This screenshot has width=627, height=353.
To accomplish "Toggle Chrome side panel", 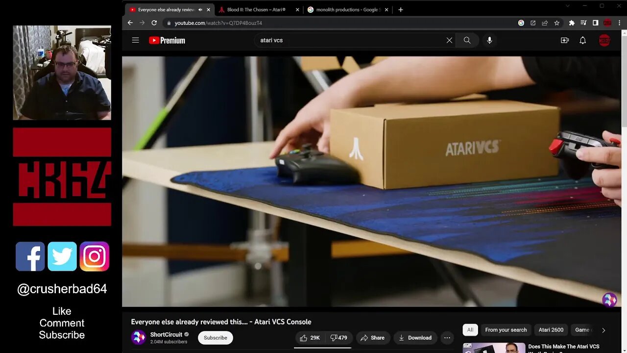I will click(596, 23).
